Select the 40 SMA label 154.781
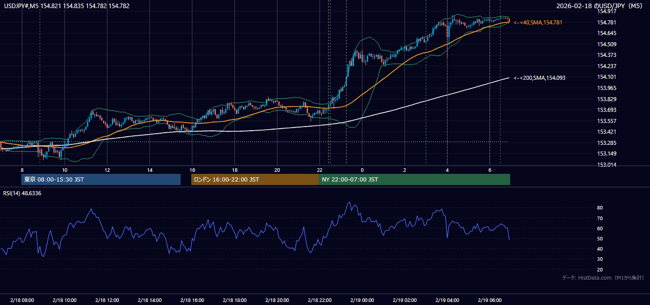The image size is (650, 305). tap(539, 22)
